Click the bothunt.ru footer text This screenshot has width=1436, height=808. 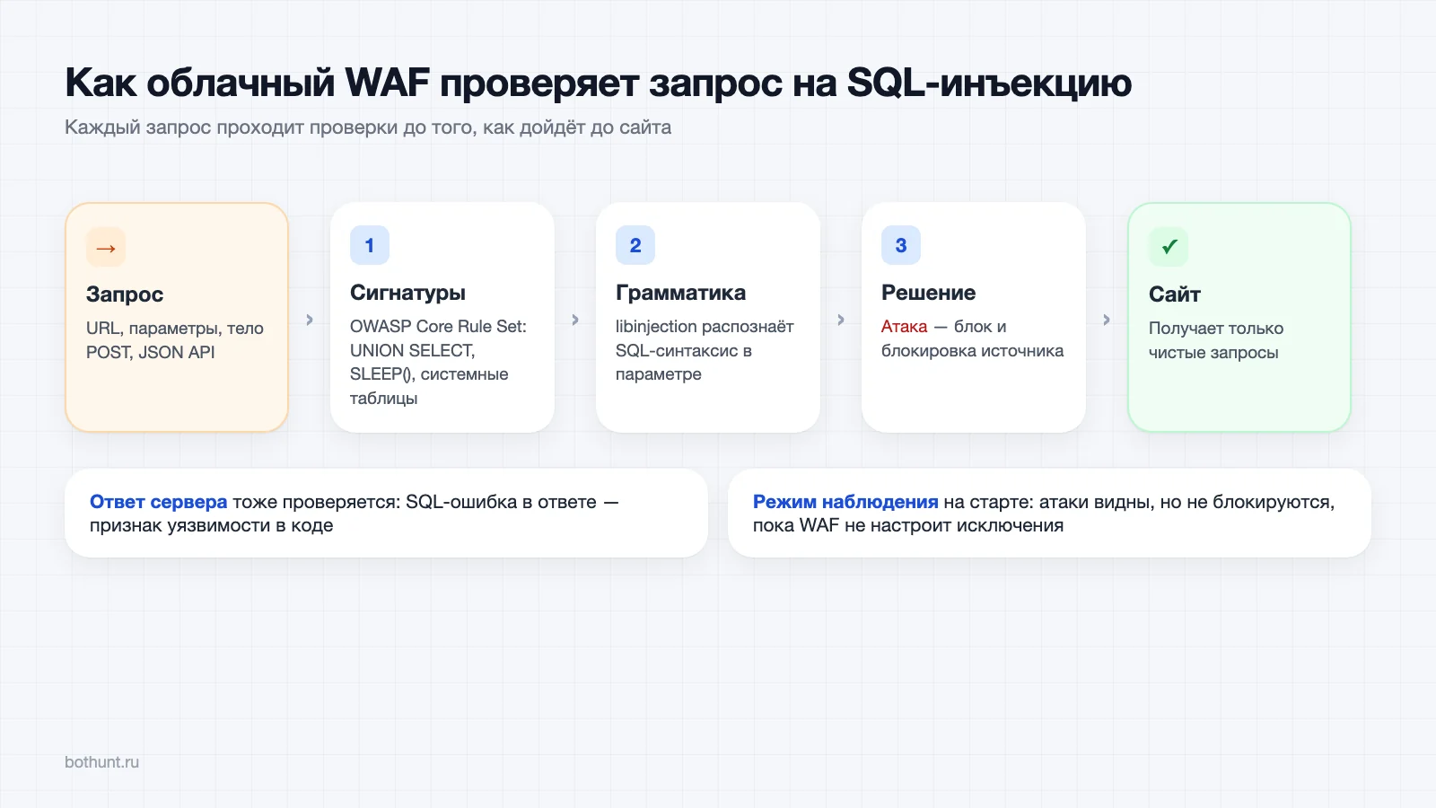(101, 762)
